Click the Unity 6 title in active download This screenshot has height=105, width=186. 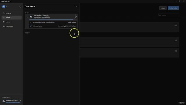[x=40, y=16]
